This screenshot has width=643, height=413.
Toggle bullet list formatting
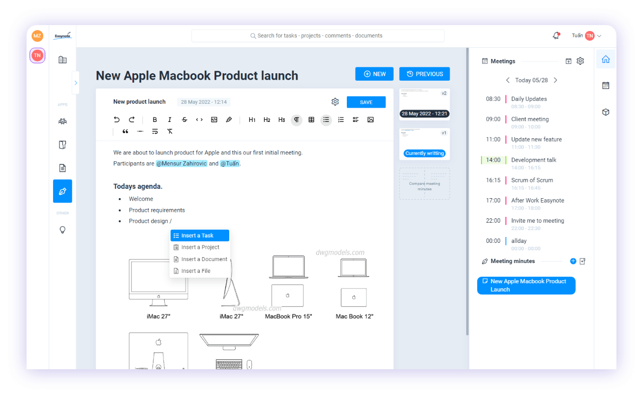coord(326,119)
